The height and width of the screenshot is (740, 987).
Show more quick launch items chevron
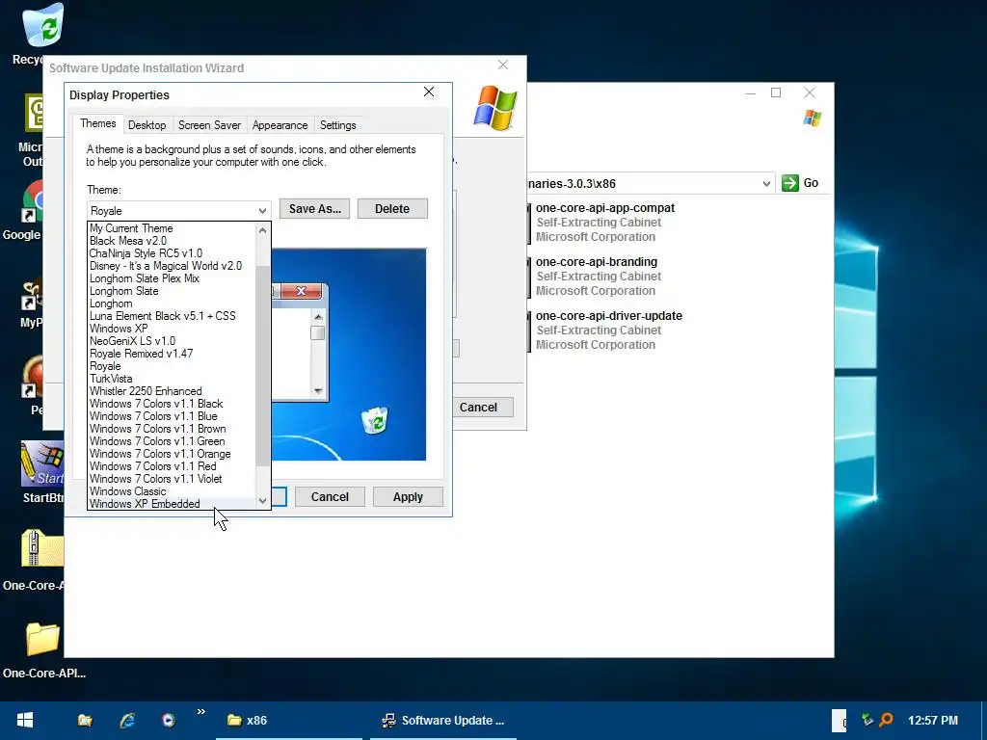[200, 712]
